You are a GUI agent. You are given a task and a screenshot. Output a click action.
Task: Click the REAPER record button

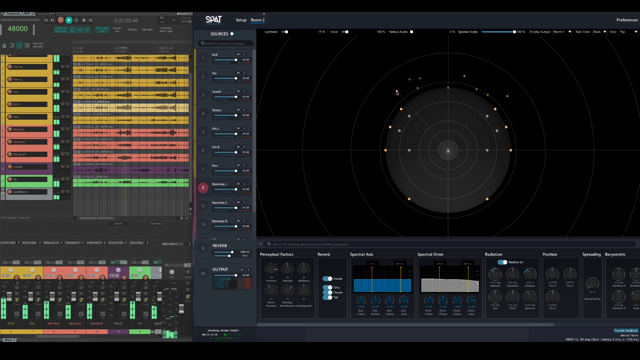click(61, 20)
